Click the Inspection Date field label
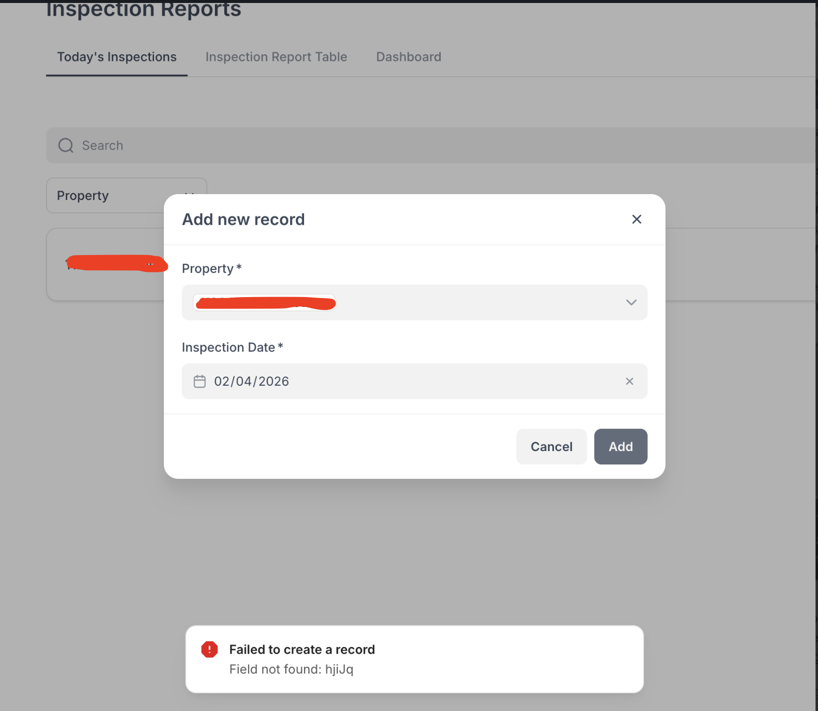Screen dimensions: 818x711 [228, 348]
